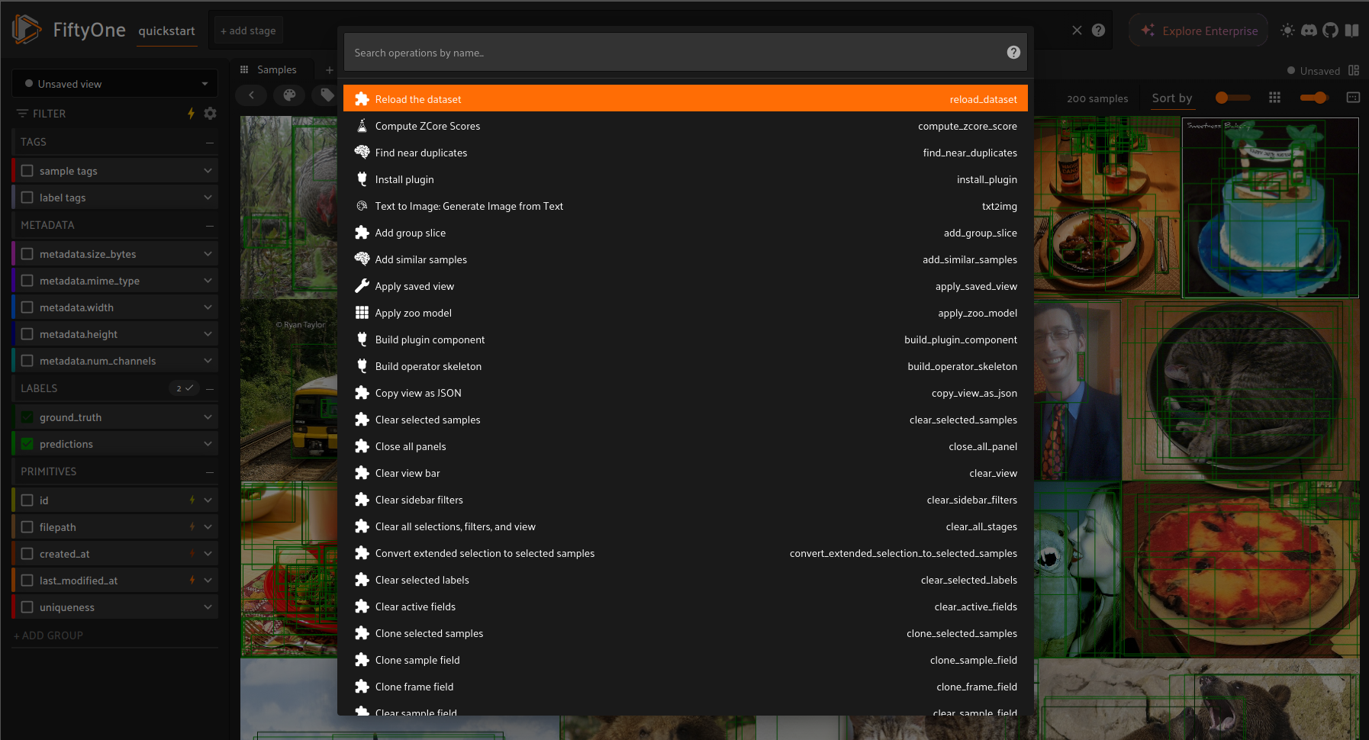Click the view bar help icon
The image size is (1369, 740).
pos(1098,30)
